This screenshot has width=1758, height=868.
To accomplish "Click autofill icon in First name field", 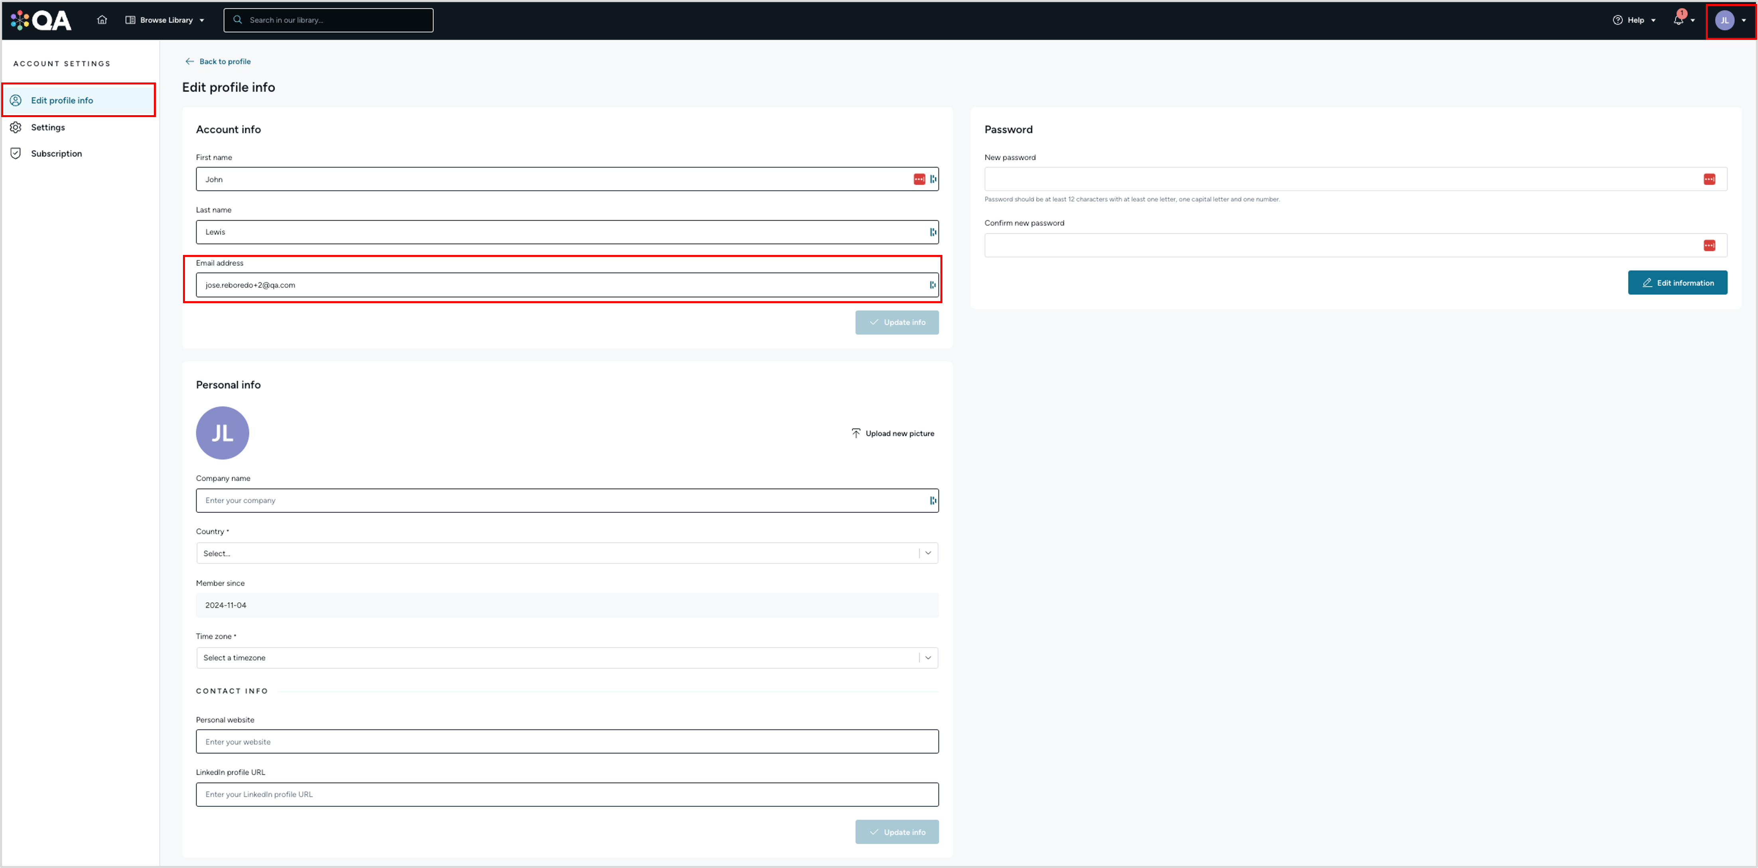I will coord(933,179).
